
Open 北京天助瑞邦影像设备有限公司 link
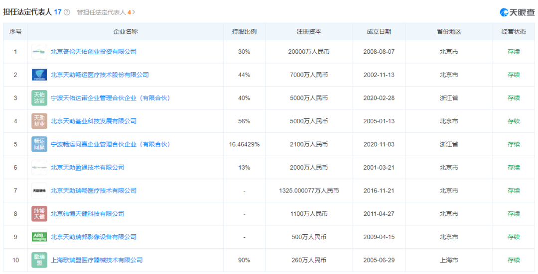[x=94, y=237]
